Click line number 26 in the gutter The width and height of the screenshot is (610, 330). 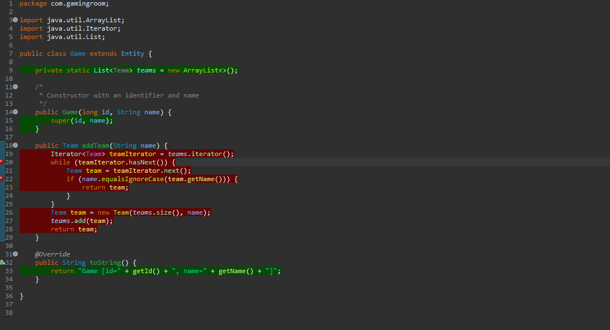9,212
